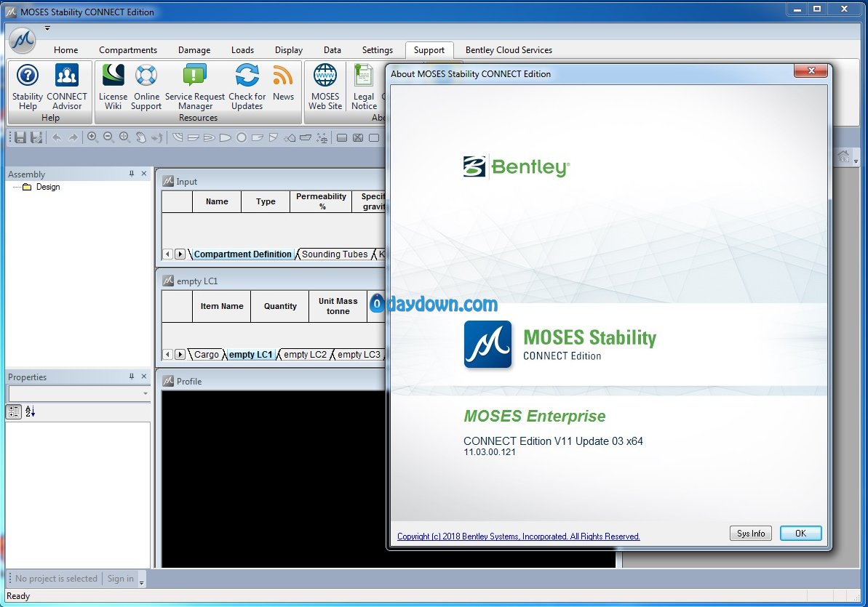Viewport: 868px width, 607px height.
Task: Switch Properties to Categorized view
Action: [14, 411]
